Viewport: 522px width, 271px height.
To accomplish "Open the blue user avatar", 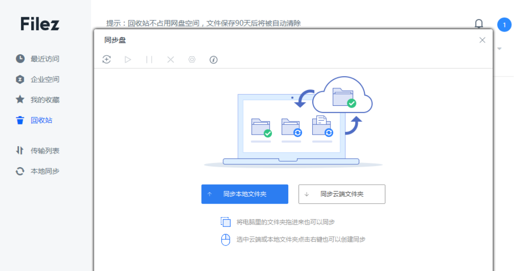I will 504,25.
